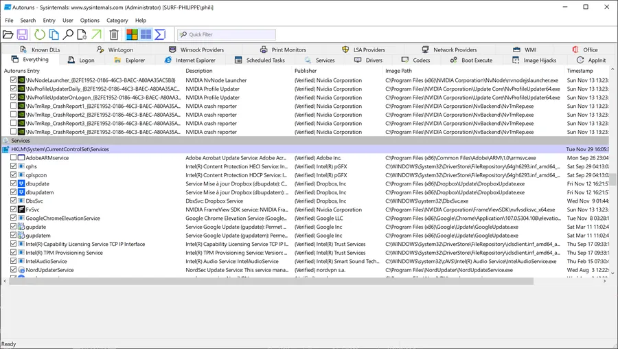Uncheck the cplspcon service checkbox
Viewport: 618px width, 349px height.
[14, 175]
